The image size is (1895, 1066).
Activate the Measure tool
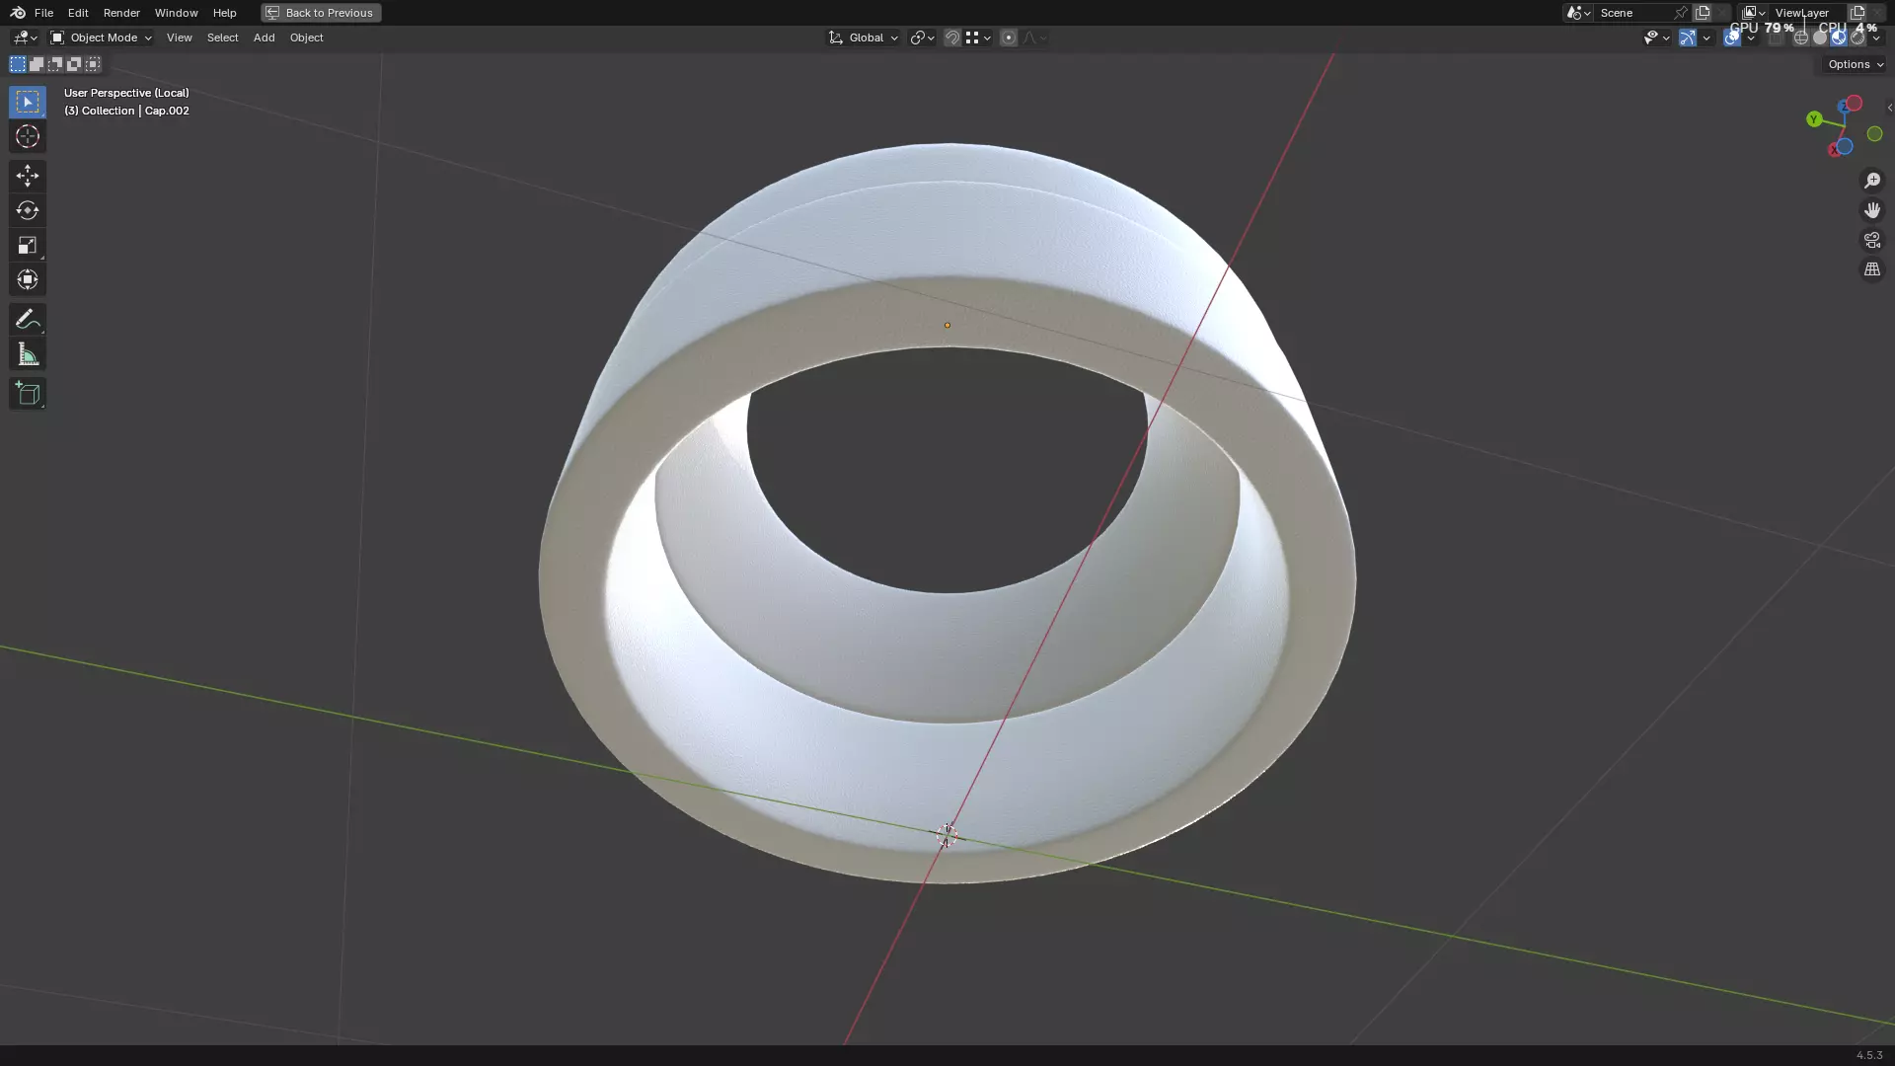click(27, 354)
